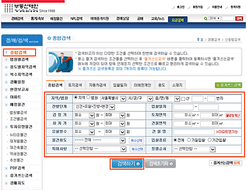247x190 pixels.
Task: Click the green star 즐겨쓰는검색 button
Action: click(228, 85)
